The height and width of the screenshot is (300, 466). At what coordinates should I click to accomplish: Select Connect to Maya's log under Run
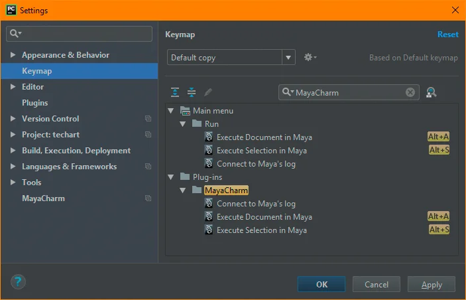[x=256, y=164]
